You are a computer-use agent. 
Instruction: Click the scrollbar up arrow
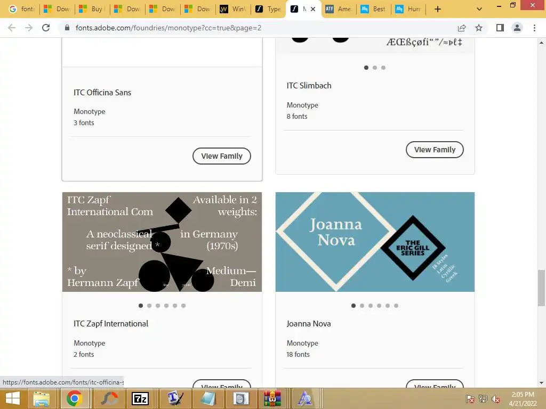[541, 43]
